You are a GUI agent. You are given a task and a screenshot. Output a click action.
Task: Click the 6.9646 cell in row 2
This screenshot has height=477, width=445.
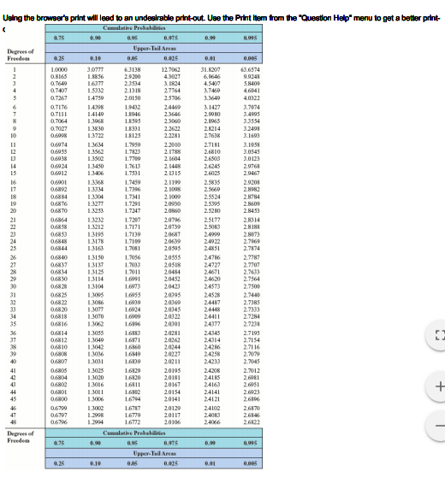(212, 77)
